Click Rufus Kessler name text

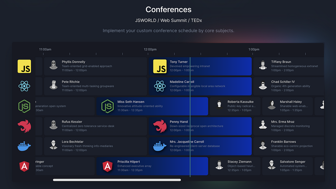[72, 122]
